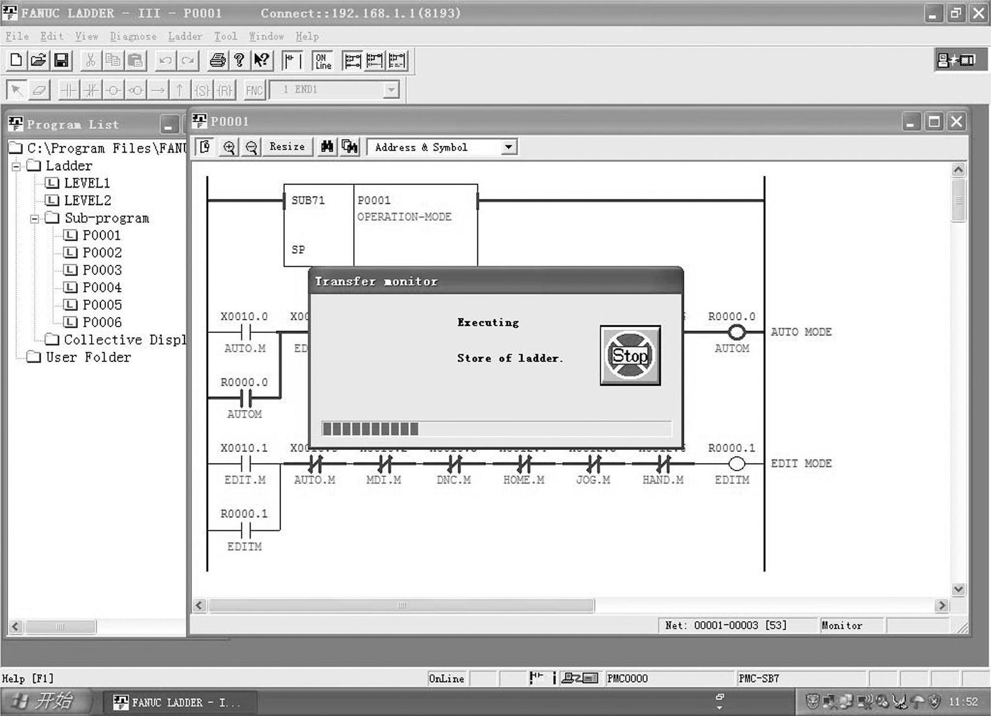
Task: Open the Window menu
Action: click(x=266, y=36)
